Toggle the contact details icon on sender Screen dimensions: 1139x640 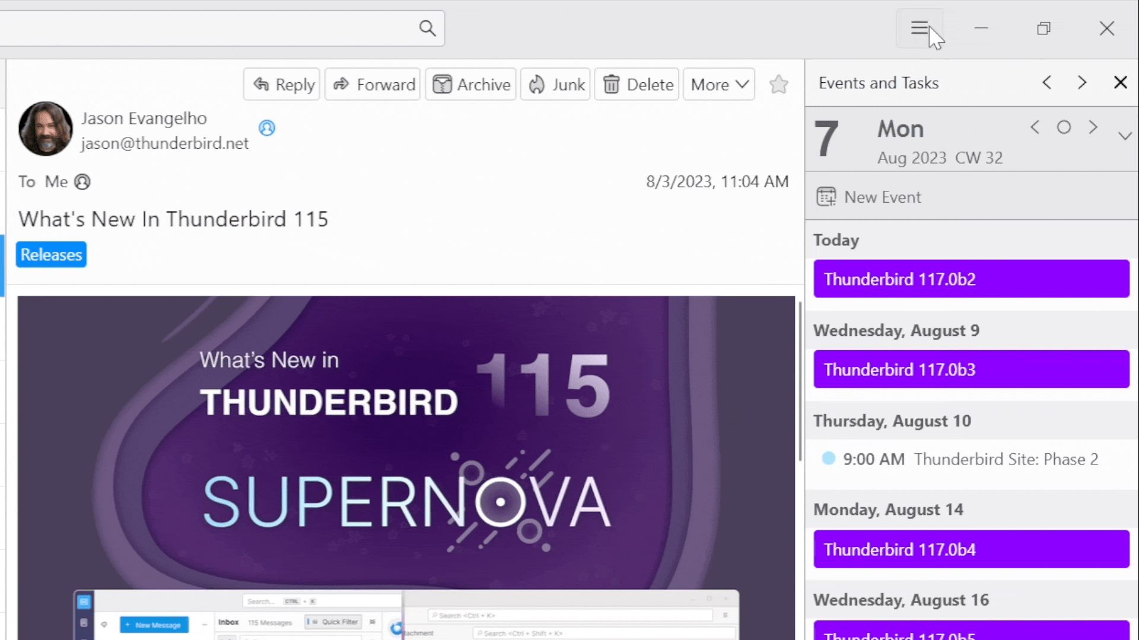[267, 128]
